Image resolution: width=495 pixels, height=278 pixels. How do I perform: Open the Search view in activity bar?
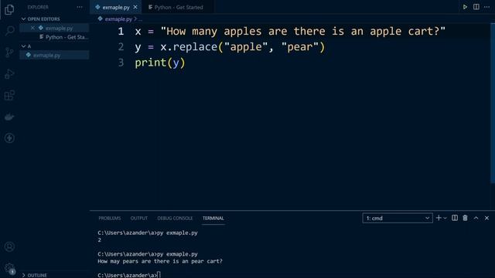click(x=9, y=31)
